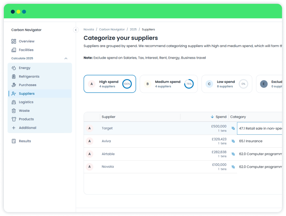Viewport: 286px width, 216px height.
Task: Click the Refrigerants icon in sidebar
Action: [14, 77]
